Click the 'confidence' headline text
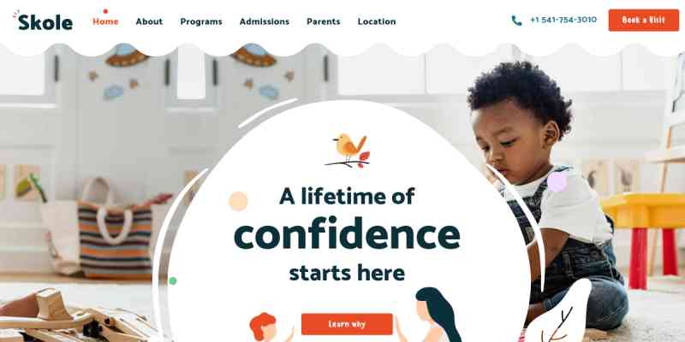685x342 pixels. coord(347,235)
